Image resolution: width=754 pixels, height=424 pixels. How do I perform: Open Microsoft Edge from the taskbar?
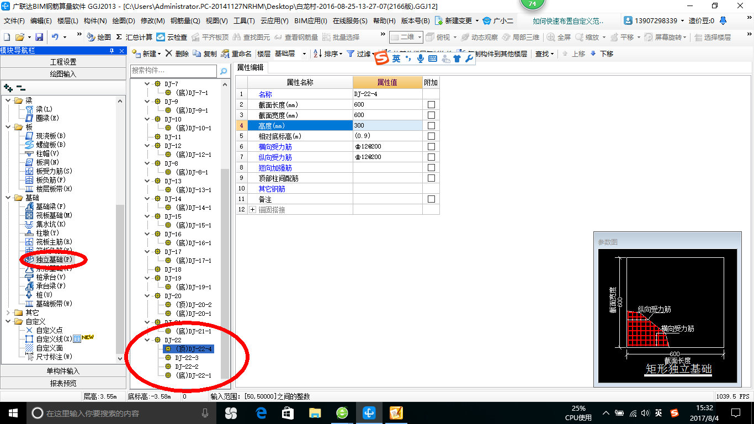pyautogui.click(x=261, y=413)
